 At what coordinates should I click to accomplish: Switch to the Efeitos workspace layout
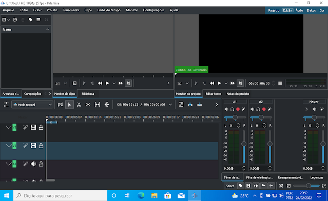[x=311, y=10]
